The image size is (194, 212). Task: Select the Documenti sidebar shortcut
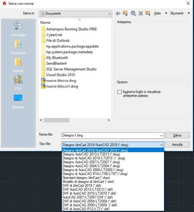coord(18,47)
